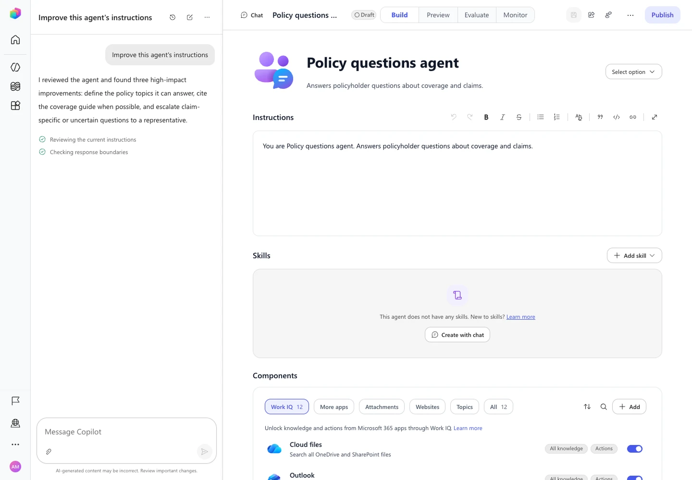Viewport: 692px width, 480px height.
Task: Insert code block in instructions
Action: coord(617,117)
